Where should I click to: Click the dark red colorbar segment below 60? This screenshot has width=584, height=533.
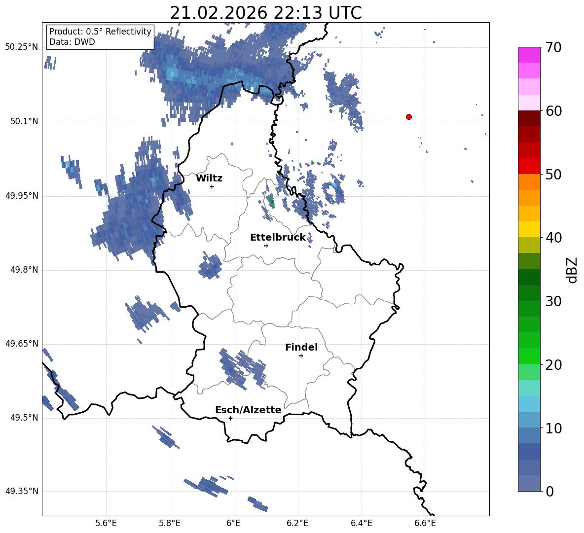point(529,118)
